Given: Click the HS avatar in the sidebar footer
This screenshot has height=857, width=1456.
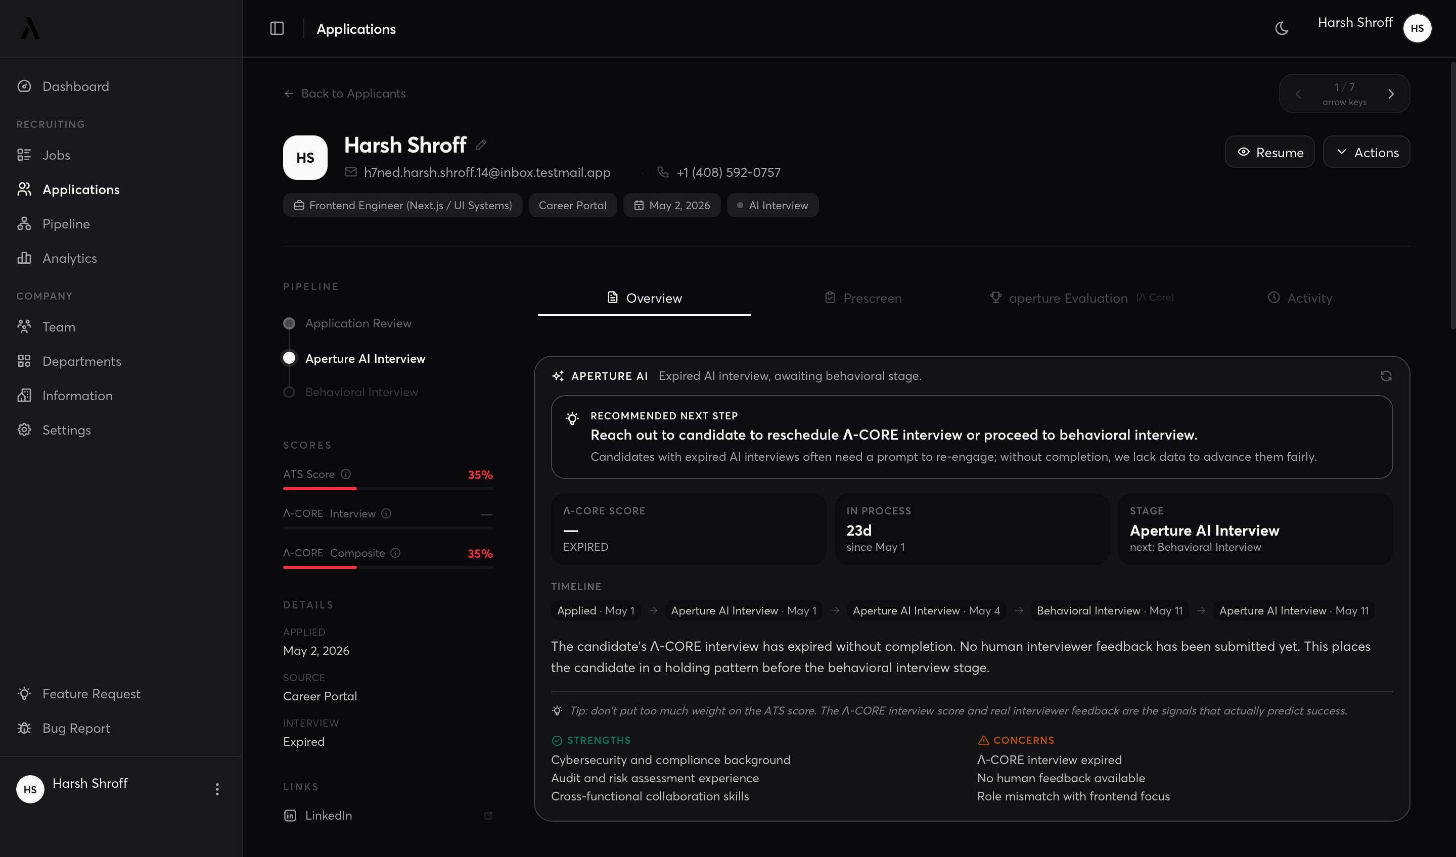Looking at the screenshot, I should (x=30, y=789).
